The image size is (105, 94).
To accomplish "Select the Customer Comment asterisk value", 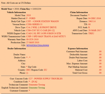I will click(29, 91).
